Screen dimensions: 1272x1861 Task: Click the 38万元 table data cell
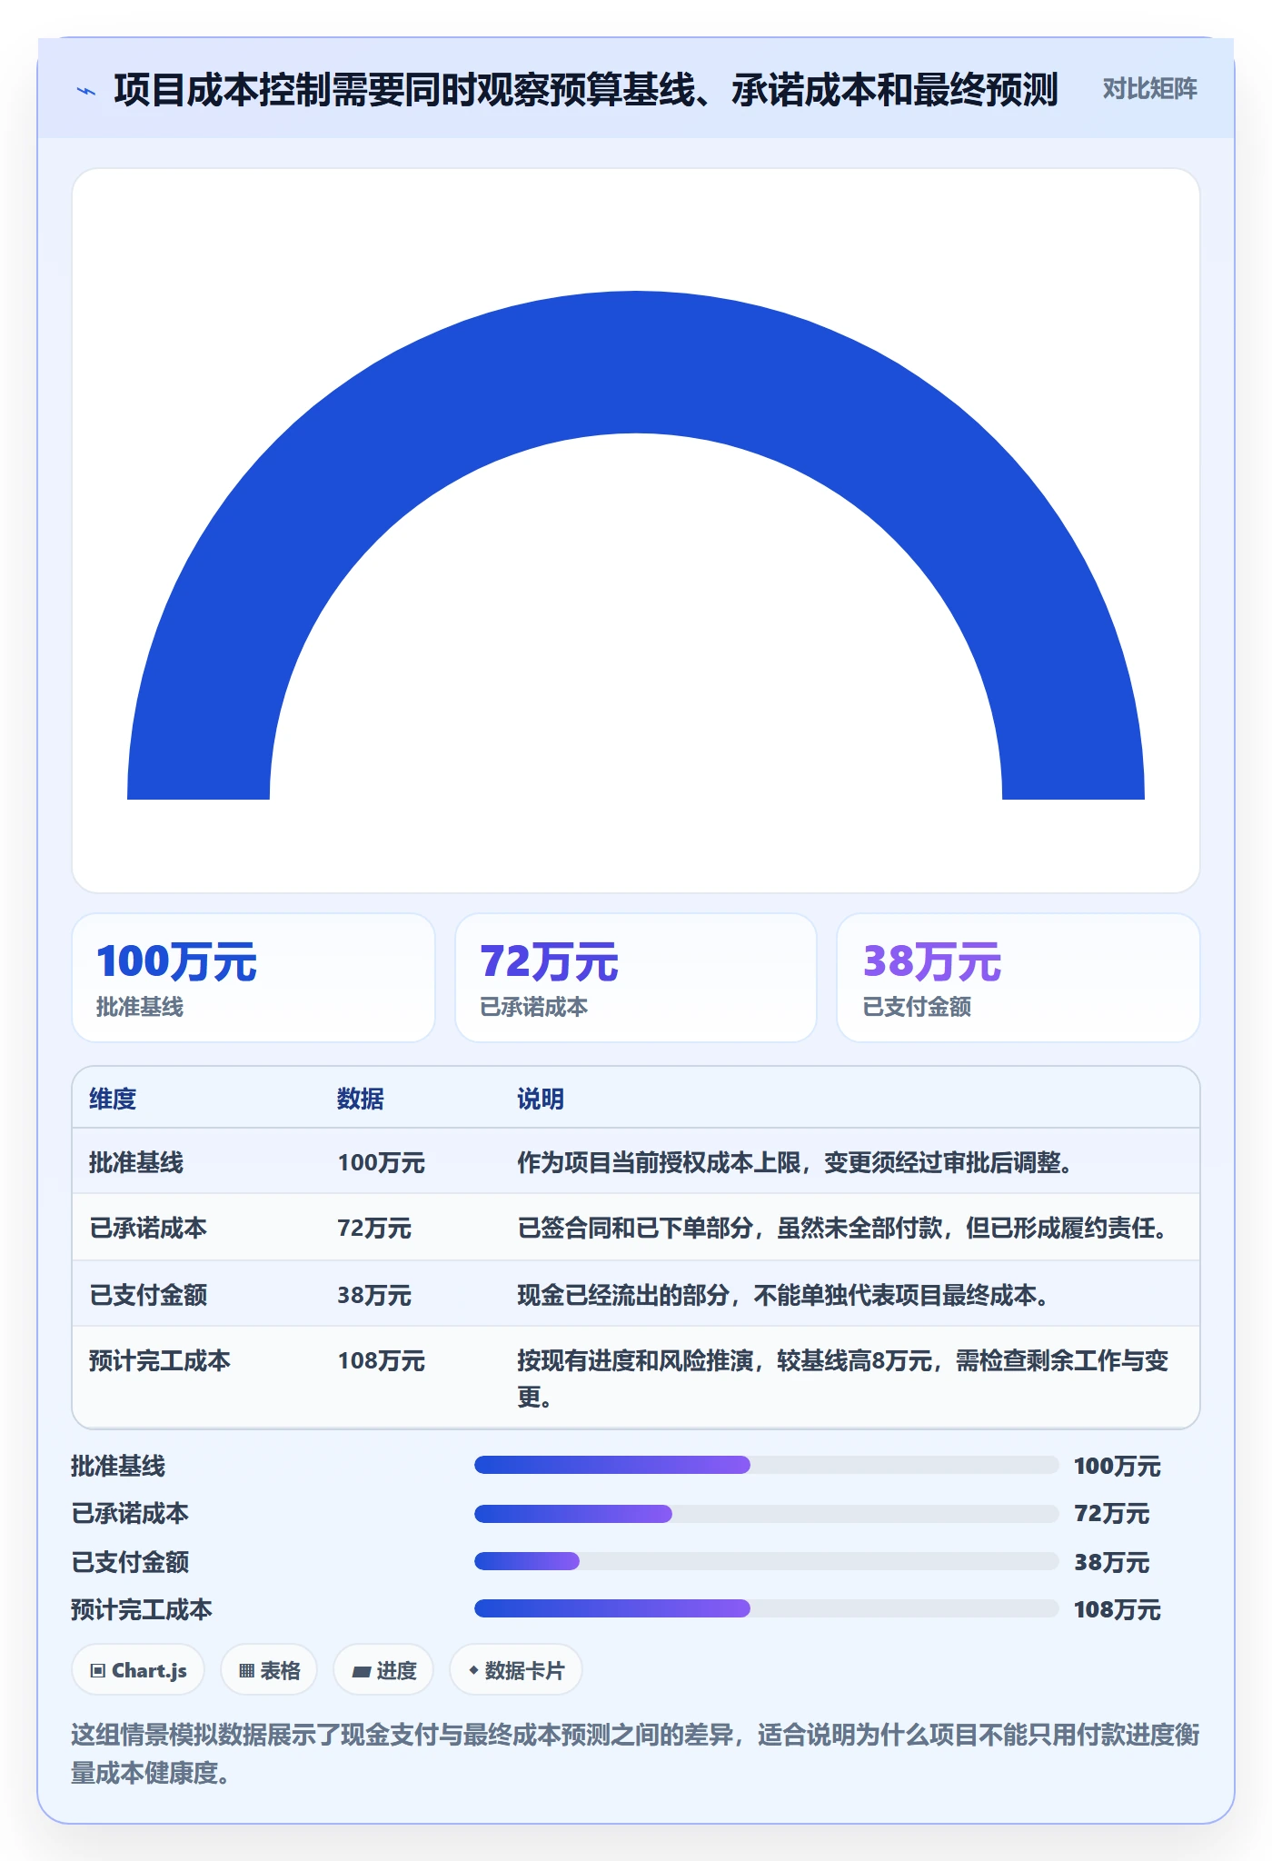(x=374, y=1294)
